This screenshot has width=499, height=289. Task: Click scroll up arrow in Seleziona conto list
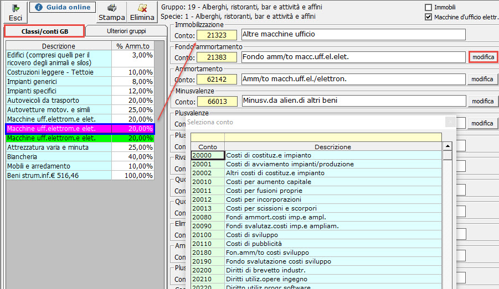point(447,146)
